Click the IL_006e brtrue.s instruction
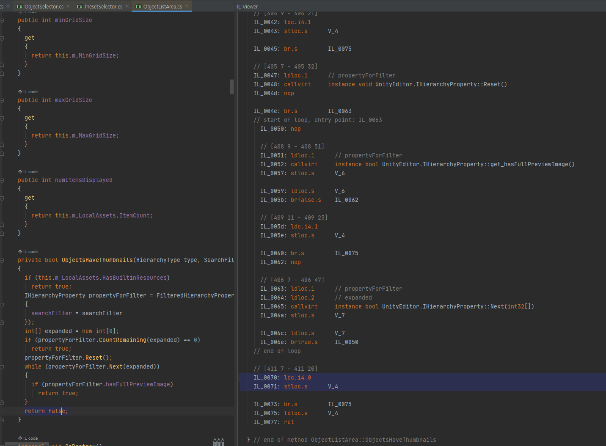Screen dimensions: 606x446 (309, 342)
